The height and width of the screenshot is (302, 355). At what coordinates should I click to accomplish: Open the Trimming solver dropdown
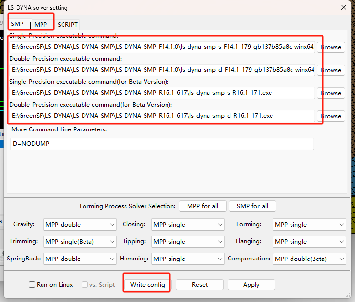click(x=80, y=242)
